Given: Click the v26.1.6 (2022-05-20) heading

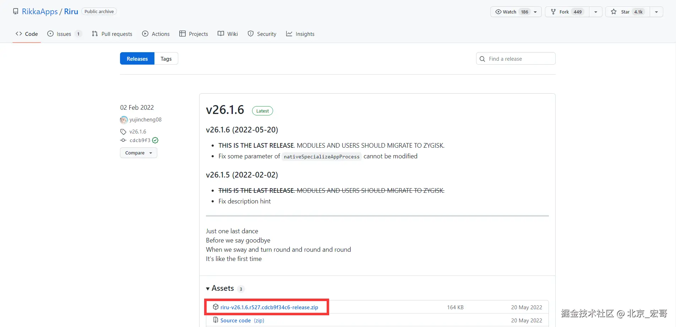Looking at the screenshot, I should coord(242,130).
